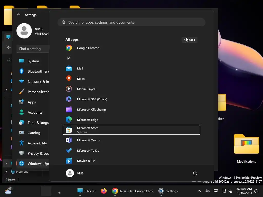
Task: Click the network tray icon
Action: (x=224, y=191)
